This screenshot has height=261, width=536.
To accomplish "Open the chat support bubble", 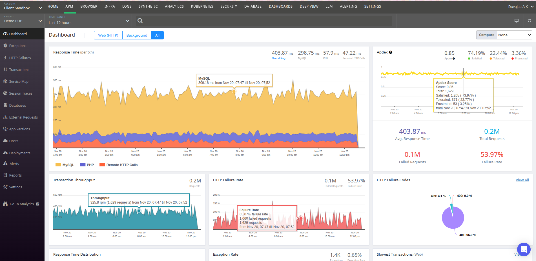I will [524, 249].
